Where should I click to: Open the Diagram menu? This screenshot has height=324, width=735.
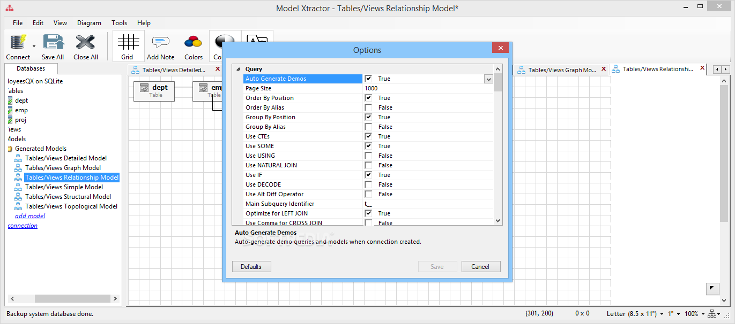(89, 23)
